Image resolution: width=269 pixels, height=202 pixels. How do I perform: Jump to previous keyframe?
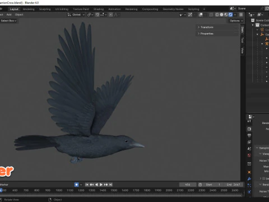click(92, 185)
